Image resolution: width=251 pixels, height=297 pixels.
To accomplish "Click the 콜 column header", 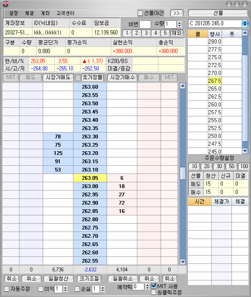I will (x=198, y=34).
